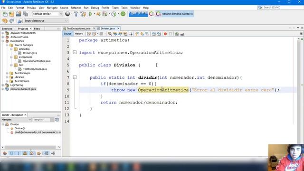Toggle Highlight Search editor icon
Screen dimensions: 304x171
[125, 34]
